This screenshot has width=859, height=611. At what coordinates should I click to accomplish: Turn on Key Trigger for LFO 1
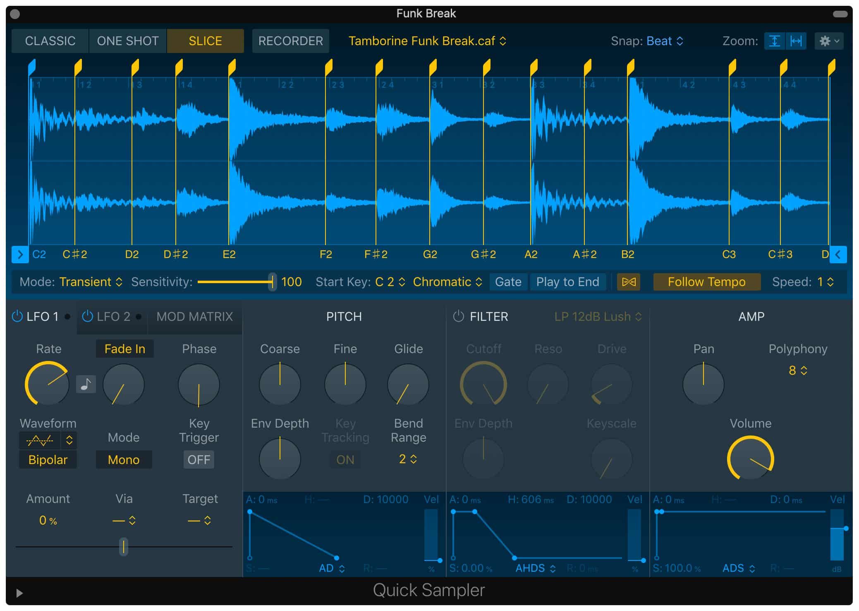click(199, 459)
